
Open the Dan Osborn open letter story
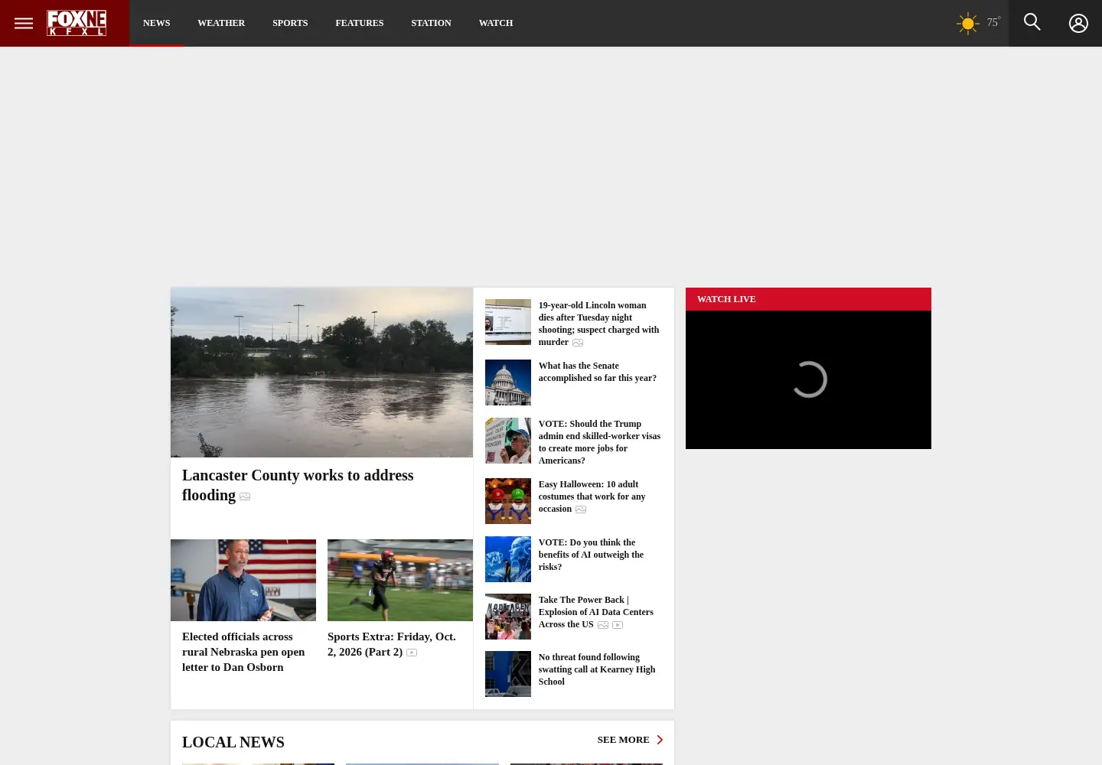pyautogui.click(x=243, y=652)
